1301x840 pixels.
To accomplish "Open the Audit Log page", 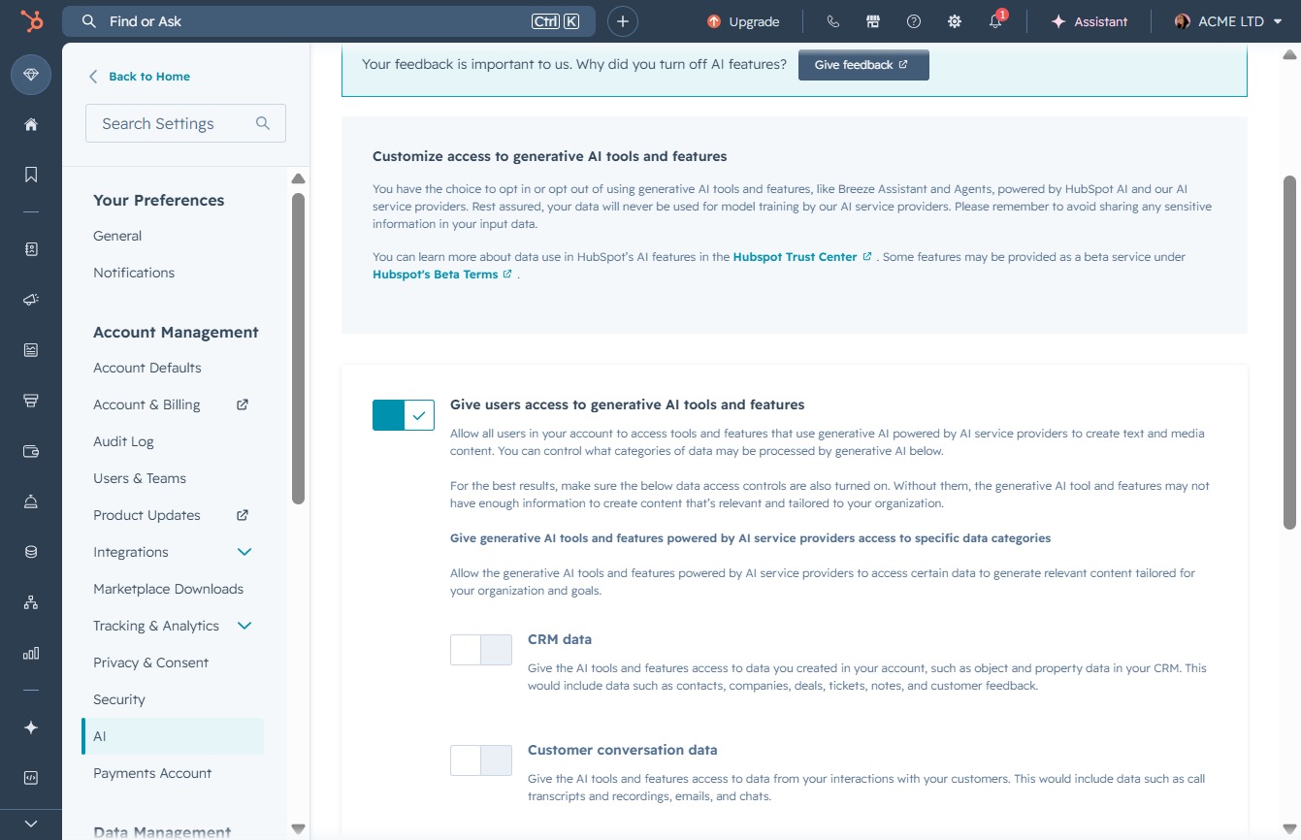I will 123,441.
